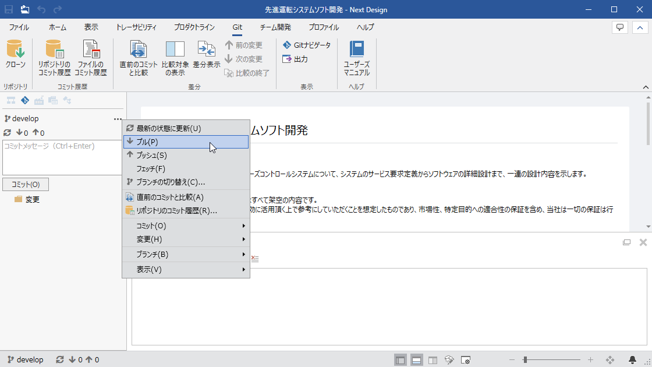This screenshot has width=652, height=367.
Task: Click the notification bell in status bar
Action: pyautogui.click(x=632, y=359)
